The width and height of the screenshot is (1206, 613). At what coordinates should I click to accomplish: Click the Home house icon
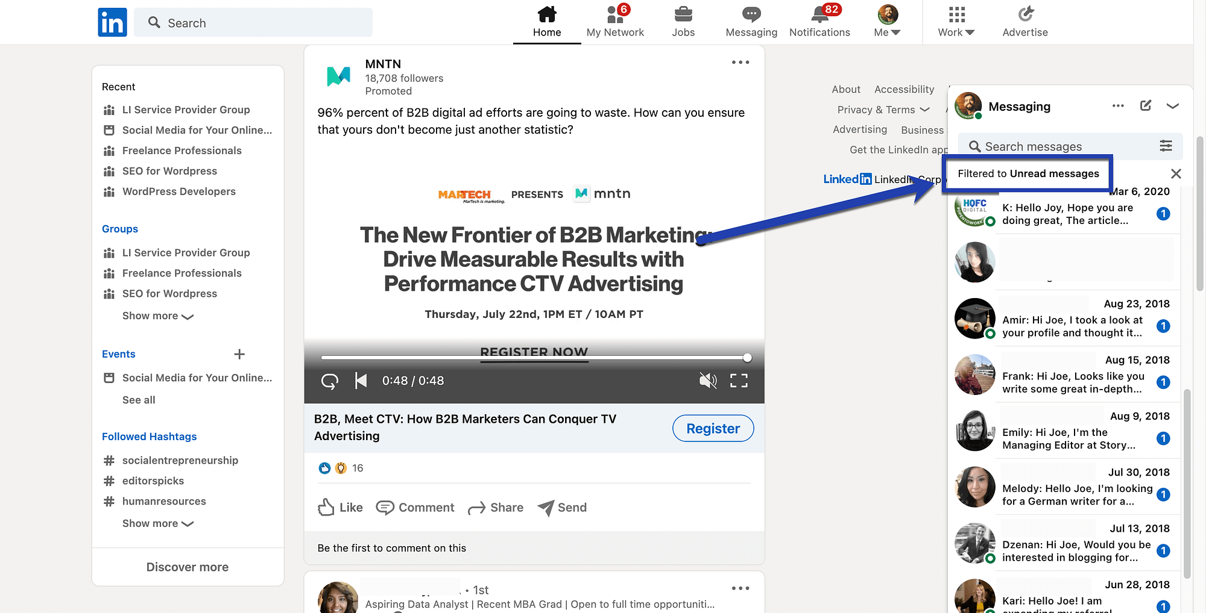(547, 14)
